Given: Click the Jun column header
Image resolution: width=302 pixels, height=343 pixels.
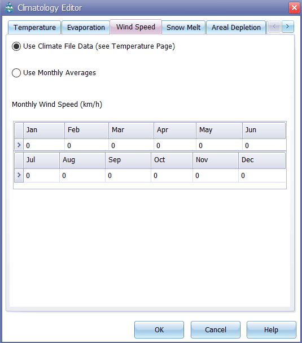Looking at the screenshot, I should point(264,130).
